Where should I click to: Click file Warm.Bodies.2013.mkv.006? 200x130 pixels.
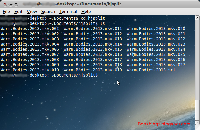point(30,49)
